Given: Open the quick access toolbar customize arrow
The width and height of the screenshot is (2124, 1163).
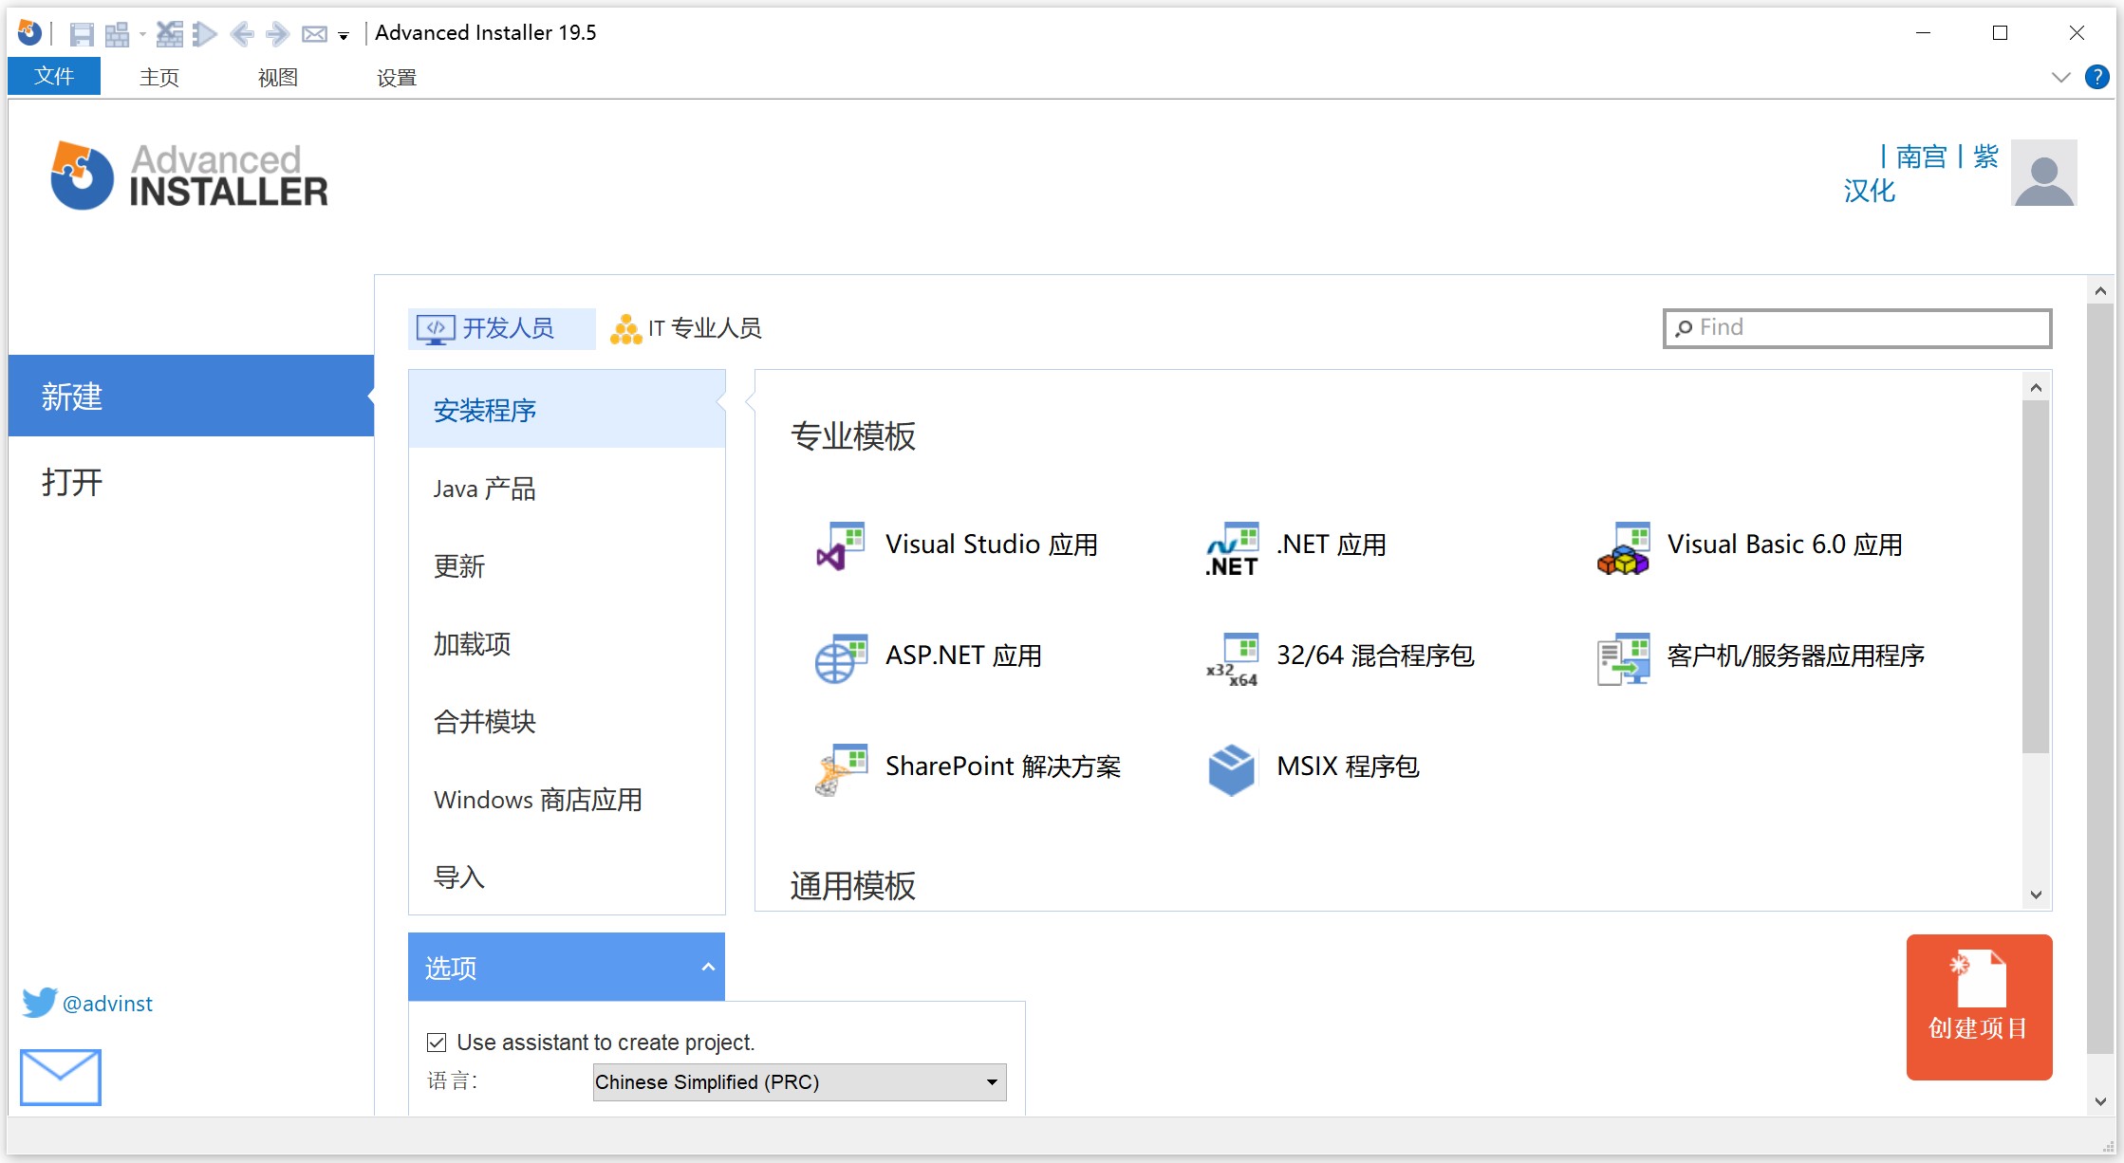Looking at the screenshot, I should pos(344,36).
